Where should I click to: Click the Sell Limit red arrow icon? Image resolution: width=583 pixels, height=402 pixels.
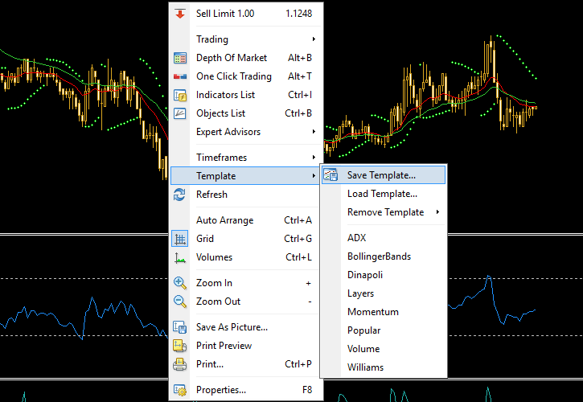pos(180,14)
